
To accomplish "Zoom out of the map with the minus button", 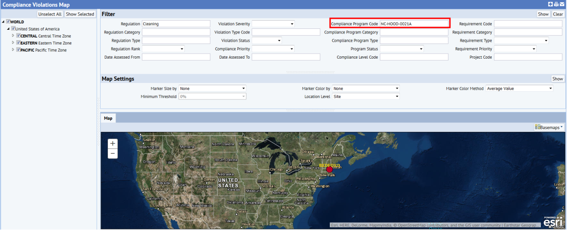I will click(x=113, y=154).
